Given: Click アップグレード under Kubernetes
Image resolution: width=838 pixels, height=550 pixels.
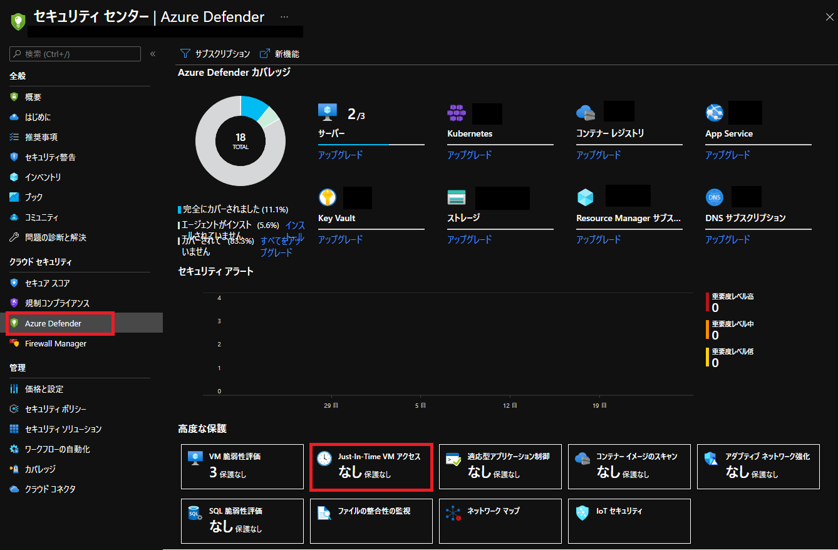Looking at the screenshot, I should pyautogui.click(x=469, y=155).
